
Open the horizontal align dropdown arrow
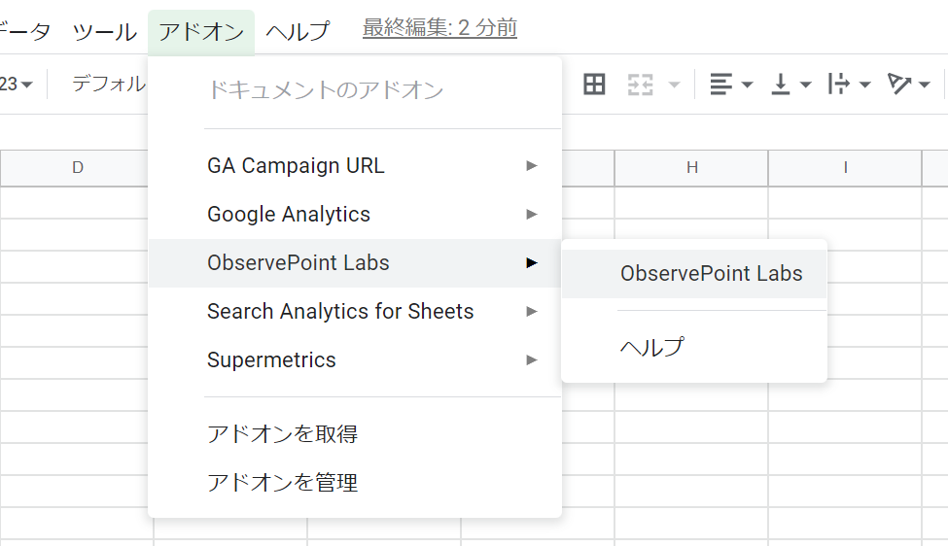(x=748, y=85)
